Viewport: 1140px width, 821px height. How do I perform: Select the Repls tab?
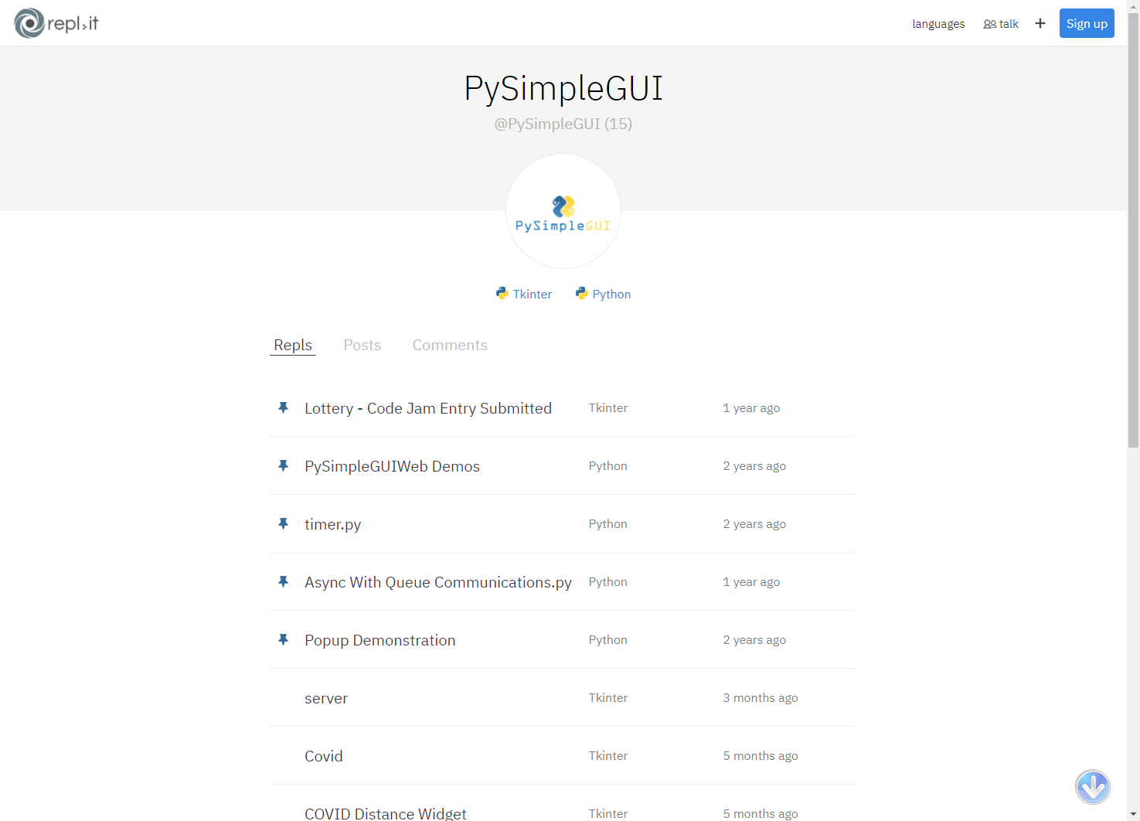tap(293, 345)
